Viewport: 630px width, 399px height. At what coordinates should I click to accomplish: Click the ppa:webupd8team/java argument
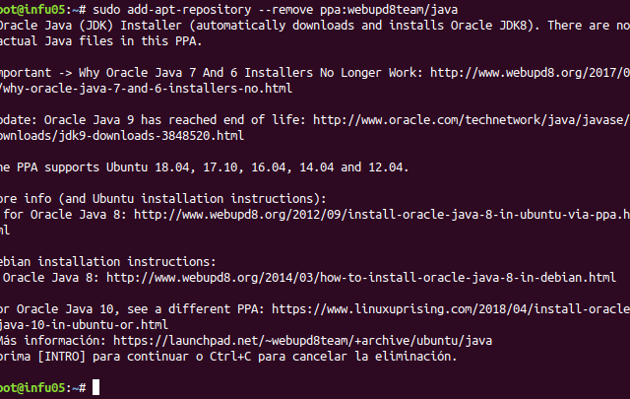tap(389, 10)
